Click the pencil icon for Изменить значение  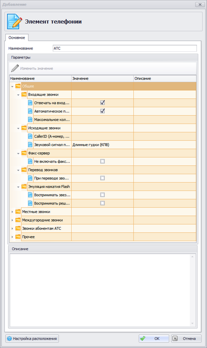(15, 68)
